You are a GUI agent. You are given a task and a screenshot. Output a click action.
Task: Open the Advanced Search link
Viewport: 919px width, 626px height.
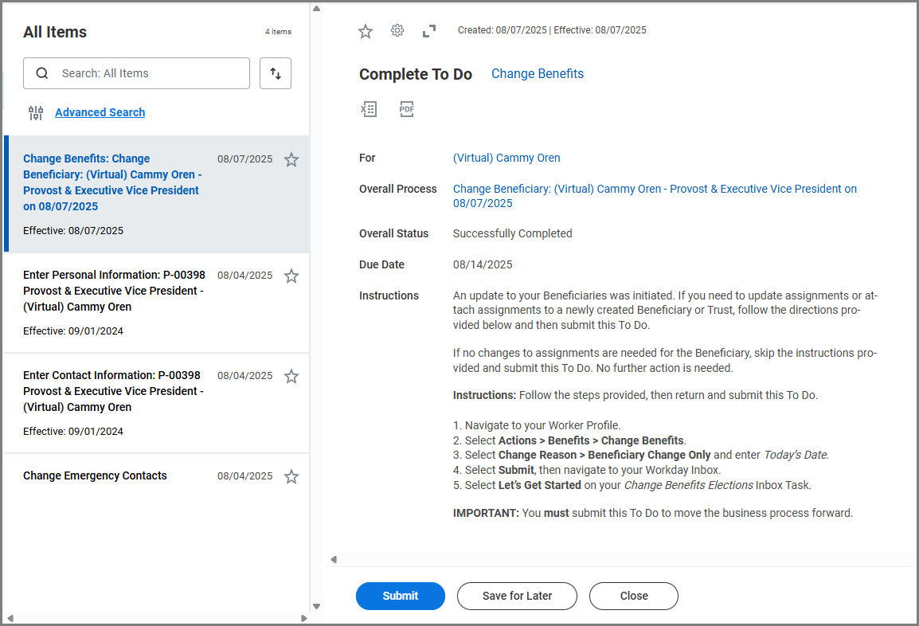(100, 112)
